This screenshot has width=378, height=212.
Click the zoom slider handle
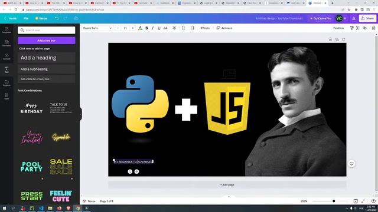[x=334, y=201]
